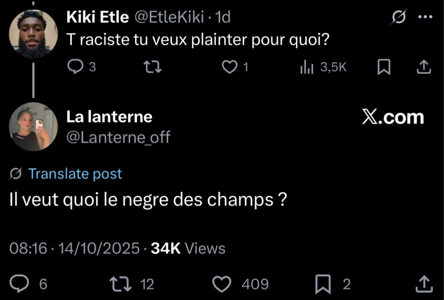Share Kiki Etle's post via share icon
Screen dimensions: 444x300
pyautogui.click(x=423, y=66)
